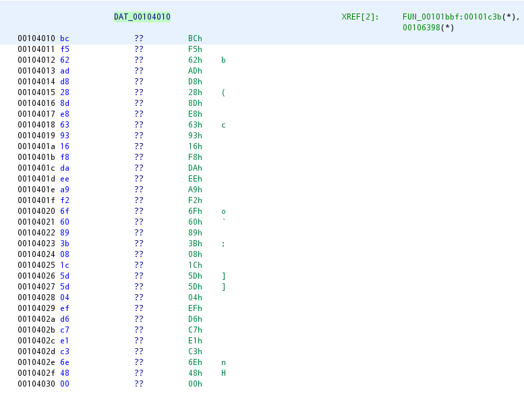
Task: Select address 0010401d
Action: coord(36,179)
